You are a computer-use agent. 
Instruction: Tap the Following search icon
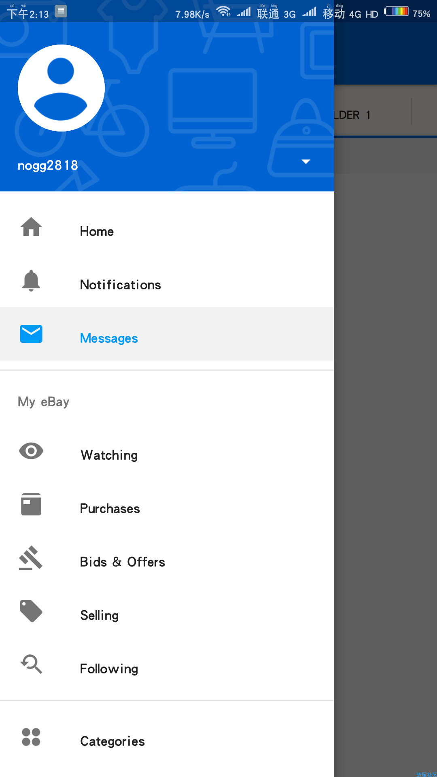tap(31, 664)
